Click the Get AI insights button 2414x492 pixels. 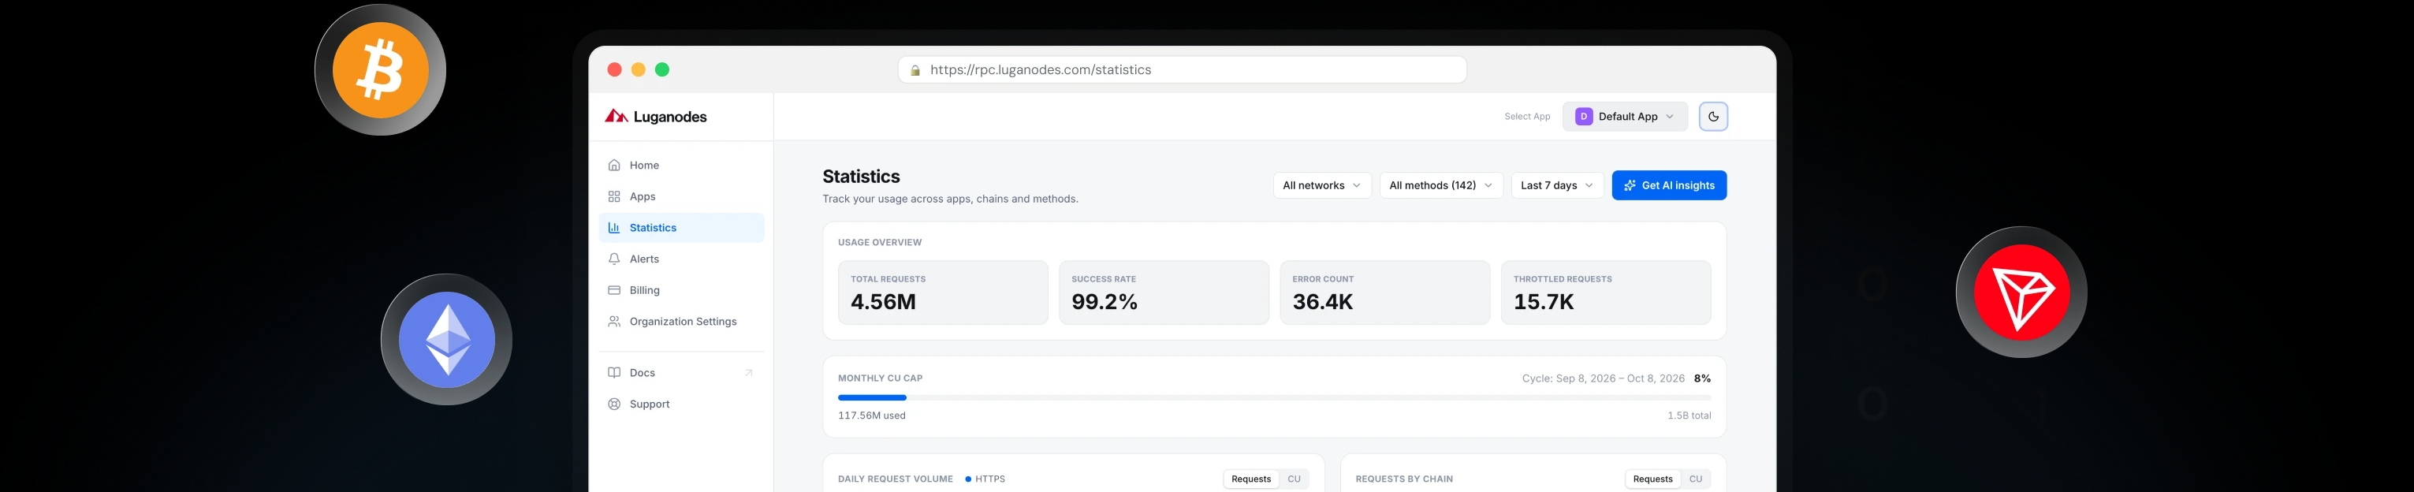click(x=1669, y=185)
